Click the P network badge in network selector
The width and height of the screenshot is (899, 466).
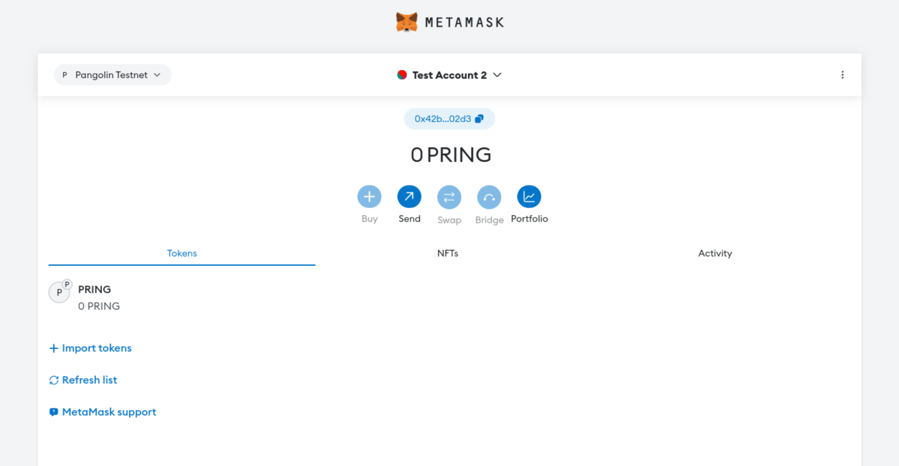65,75
